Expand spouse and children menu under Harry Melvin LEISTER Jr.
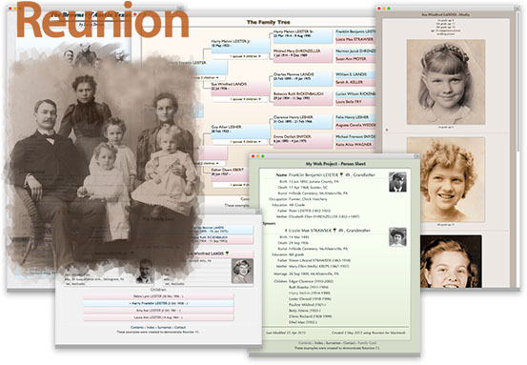Screen dimensions: 527x365 click(241, 56)
